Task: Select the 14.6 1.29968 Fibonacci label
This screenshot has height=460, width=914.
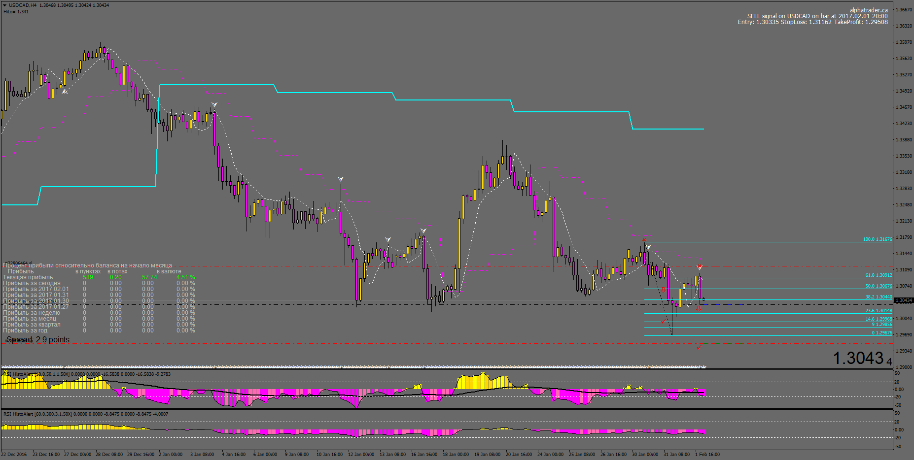Action: (x=879, y=319)
